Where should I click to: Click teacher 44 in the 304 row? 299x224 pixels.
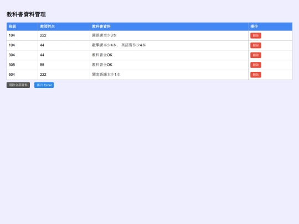tap(64, 55)
